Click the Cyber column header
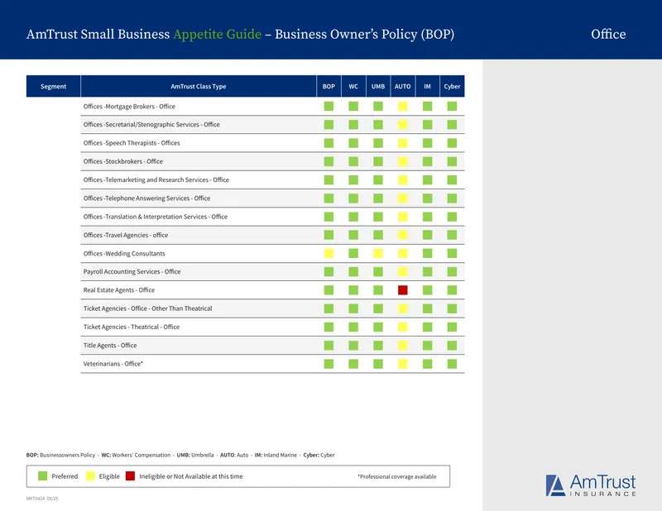The height and width of the screenshot is (511, 662). pyautogui.click(x=452, y=86)
